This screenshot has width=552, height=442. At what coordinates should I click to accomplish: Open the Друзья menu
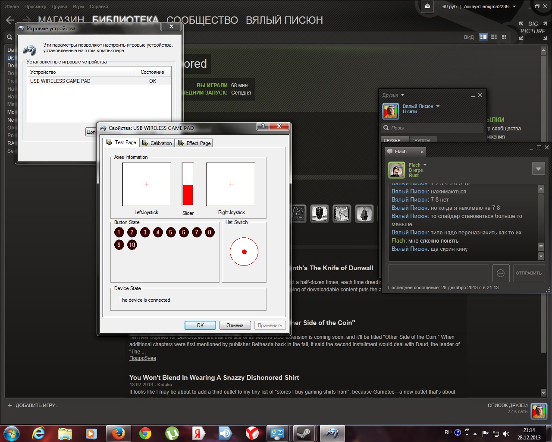tap(59, 6)
